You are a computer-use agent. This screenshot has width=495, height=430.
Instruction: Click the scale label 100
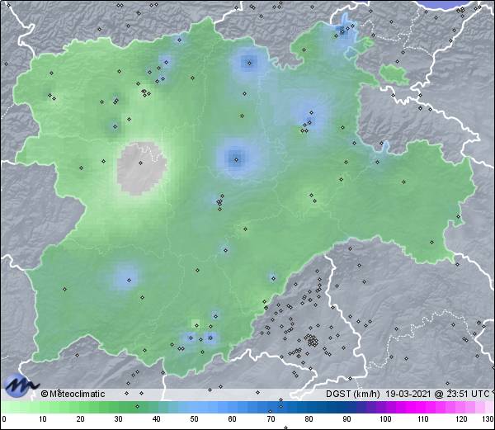[385, 419]
